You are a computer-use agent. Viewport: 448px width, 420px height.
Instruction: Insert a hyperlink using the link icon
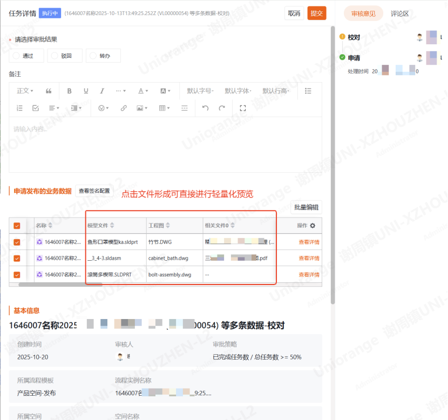pyautogui.click(x=124, y=108)
